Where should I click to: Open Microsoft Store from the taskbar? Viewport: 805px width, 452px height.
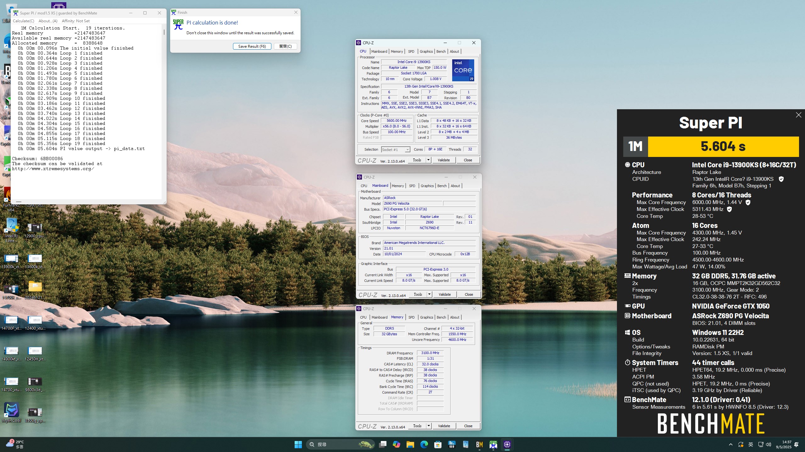[438, 444]
